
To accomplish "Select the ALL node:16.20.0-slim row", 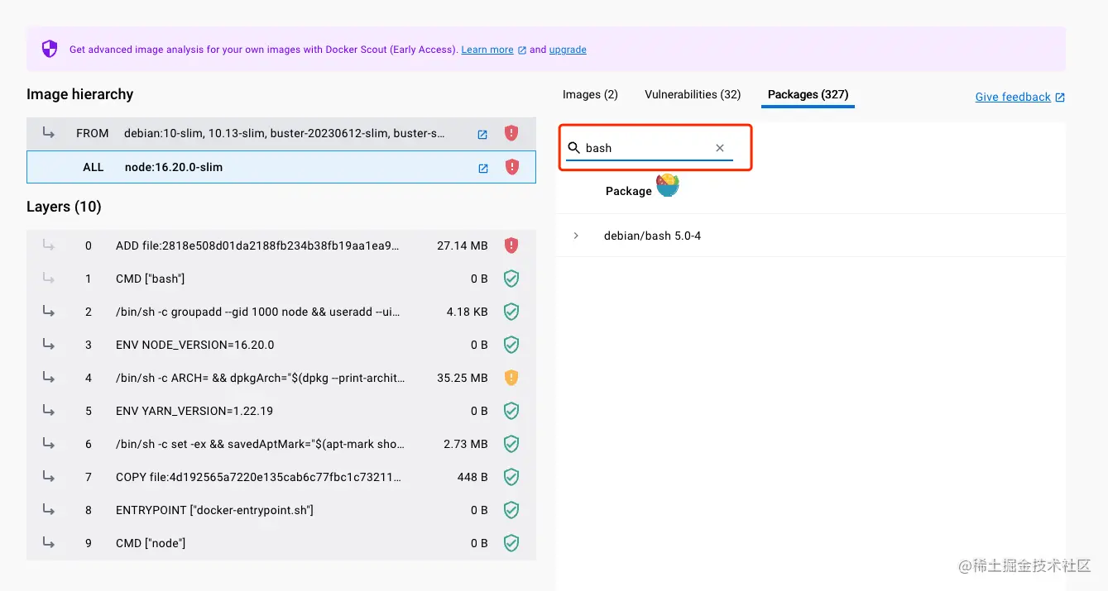I will click(x=281, y=167).
